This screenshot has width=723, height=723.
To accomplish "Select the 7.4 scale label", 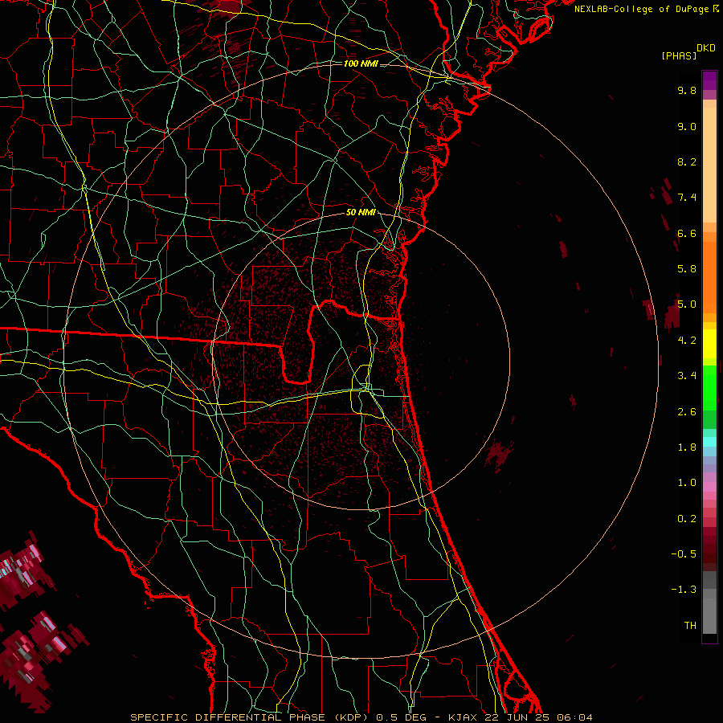I will 687,198.
